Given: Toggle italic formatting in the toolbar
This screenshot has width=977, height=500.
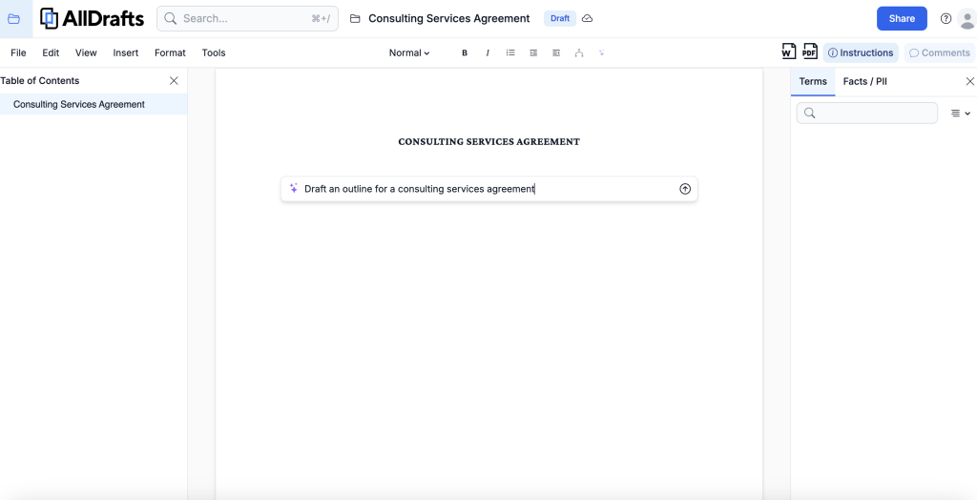Looking at the screenshot, I should tap(488, 53).
